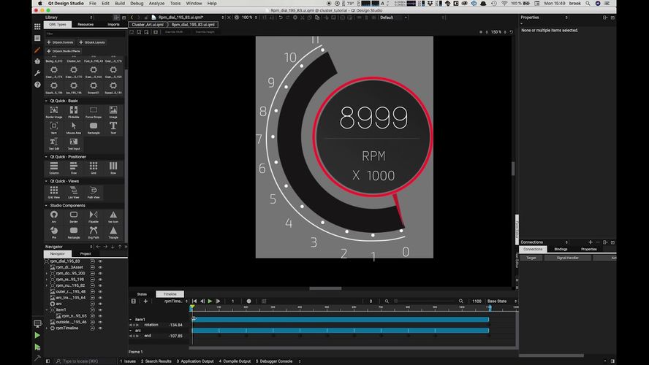Collapse the item1 tree node in Navigator
The width and height of the screenshot is (649, 365).
click(x=47, y=310)
